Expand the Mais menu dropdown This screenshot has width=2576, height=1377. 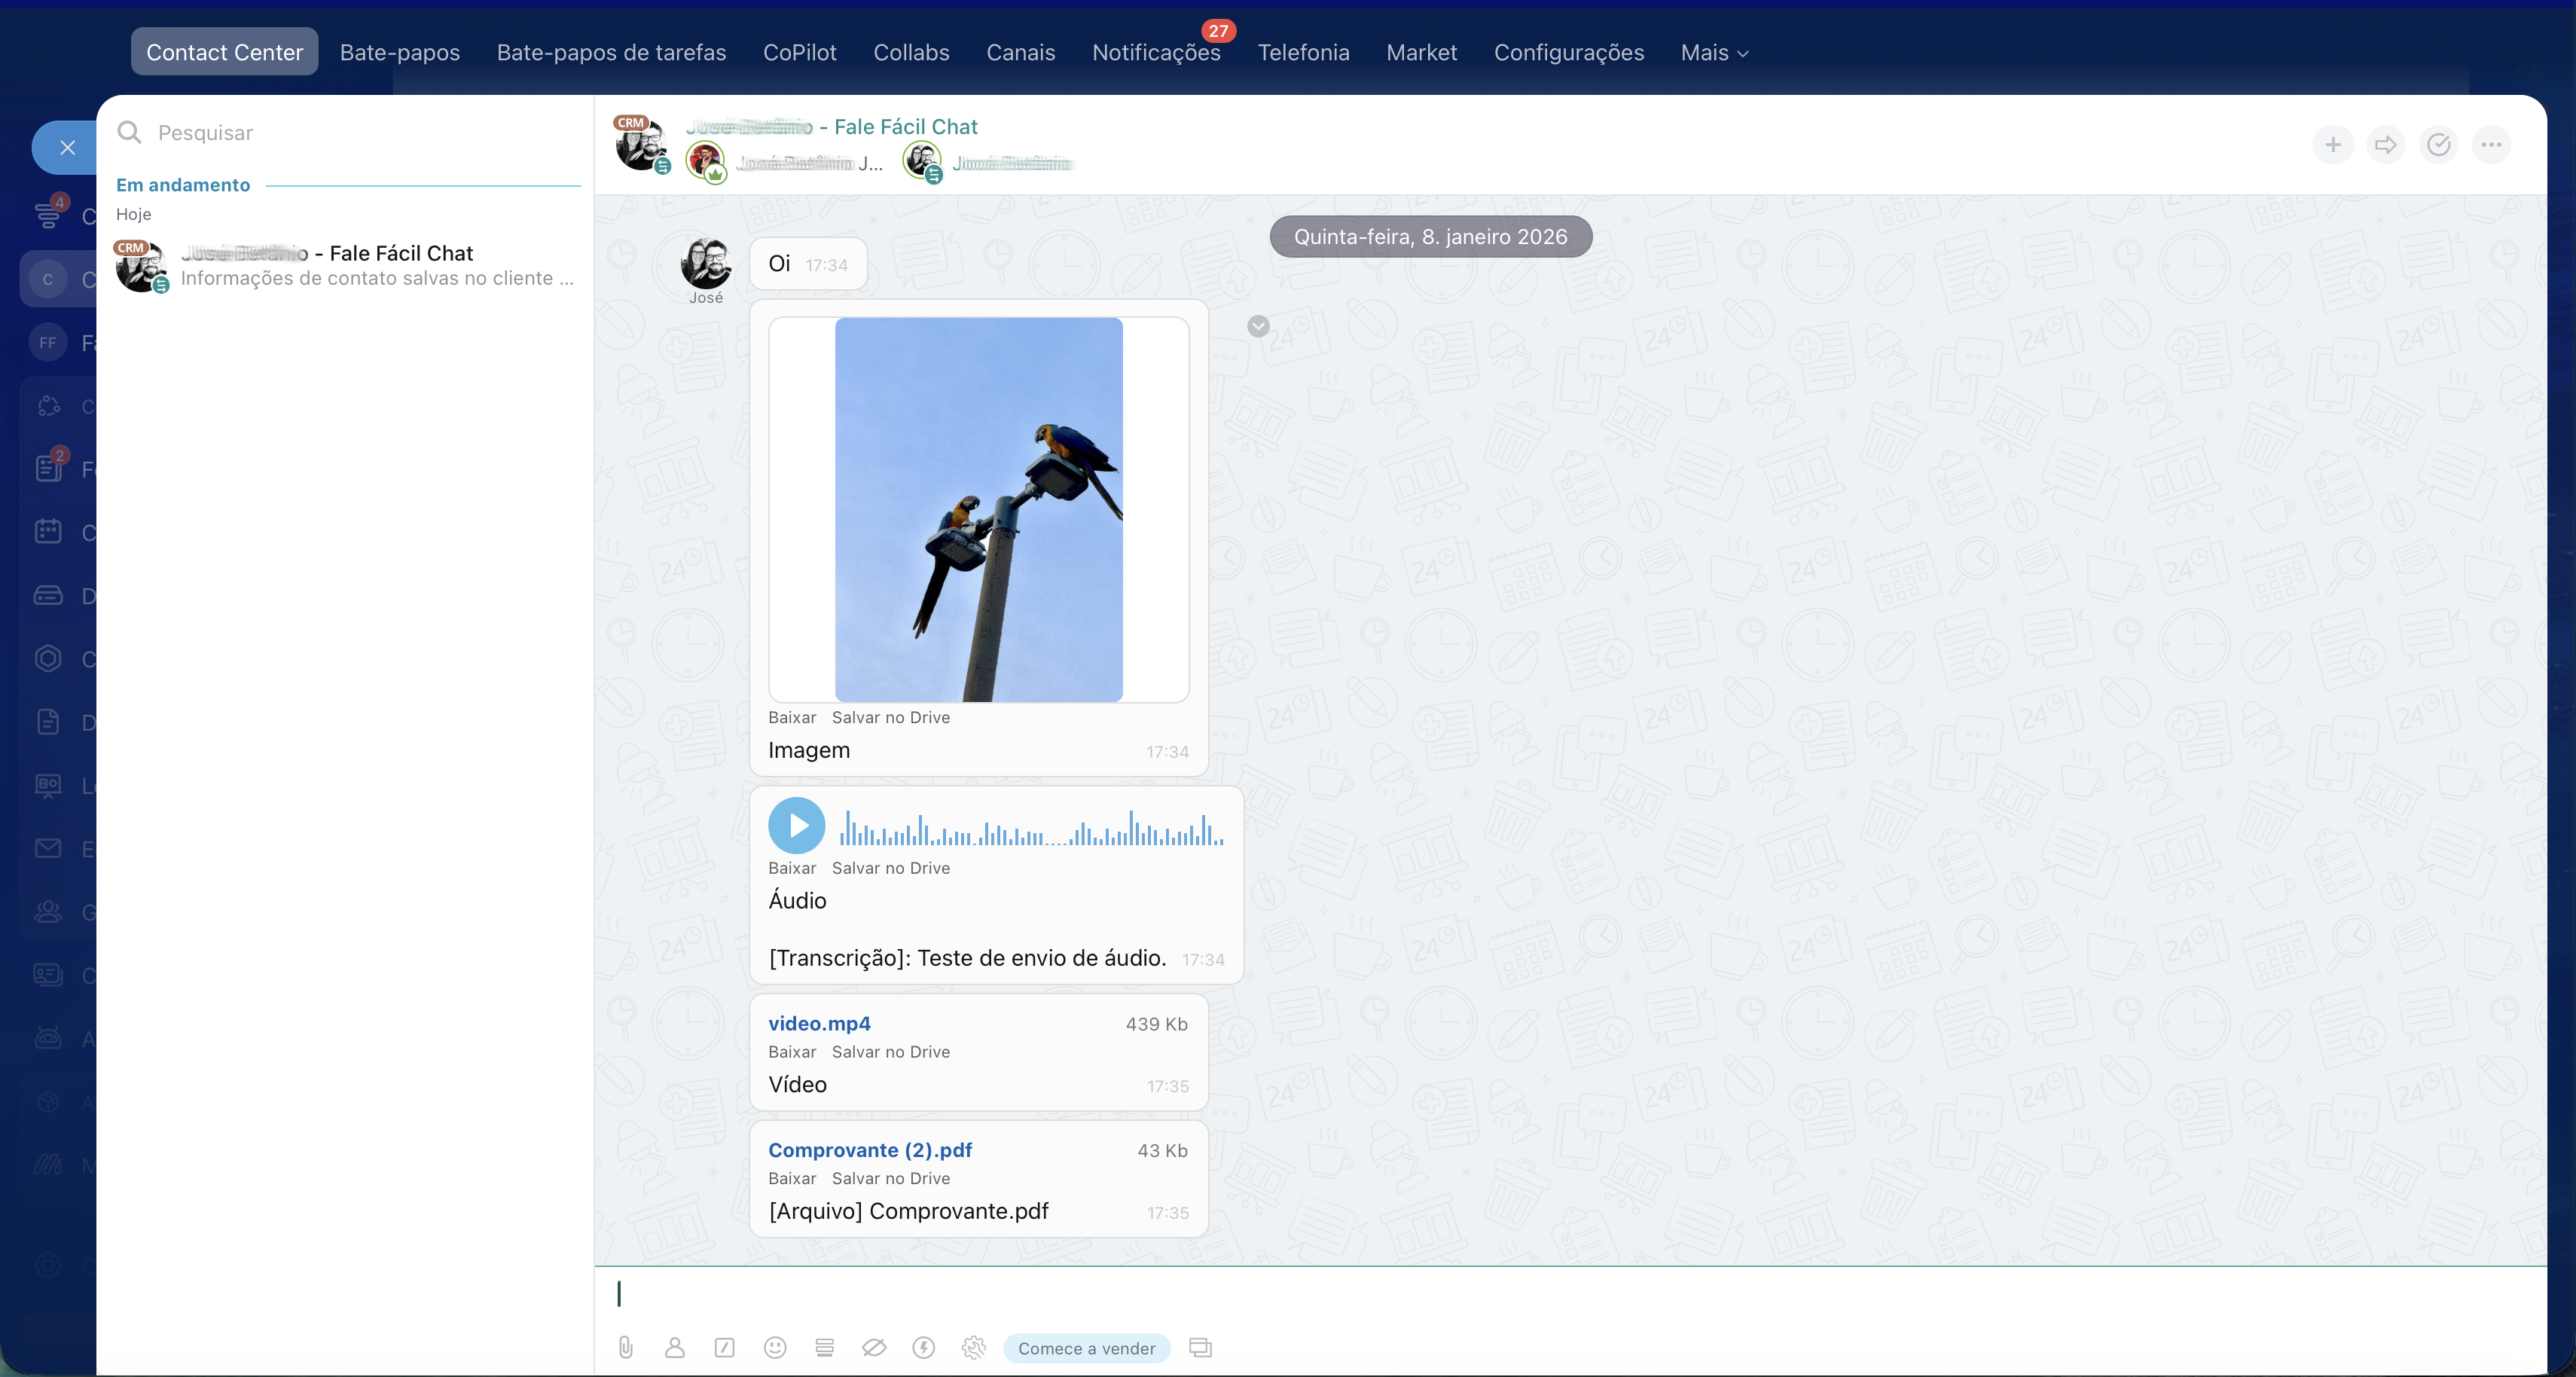[x=1714, y=52]
